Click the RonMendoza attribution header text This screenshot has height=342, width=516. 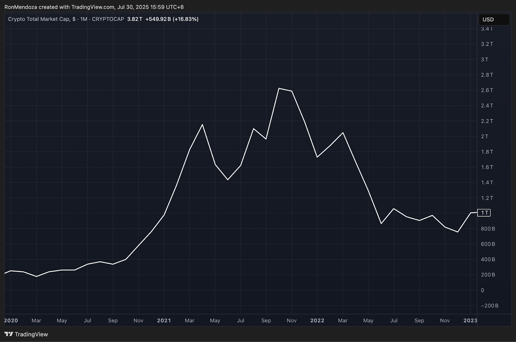tap(94, 7)
